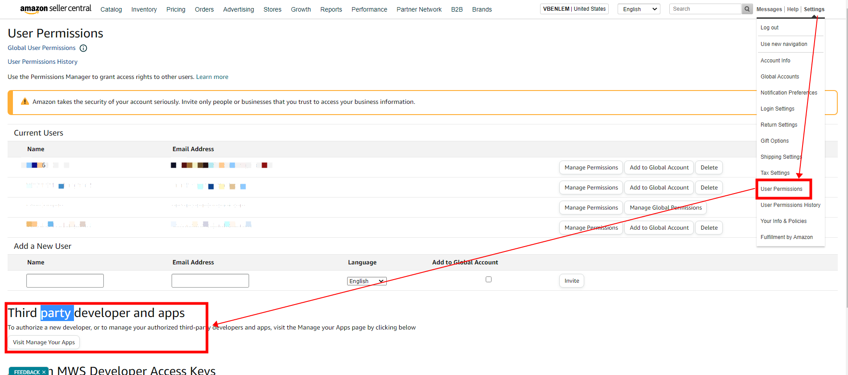848x375 pixels.
Task: Click the new user Email Address field
Action: click(210, 281)
